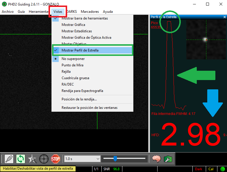227x172 pixels.
Task: Enable Mostrar Estadísticas
Action: [x=92, y=31]
